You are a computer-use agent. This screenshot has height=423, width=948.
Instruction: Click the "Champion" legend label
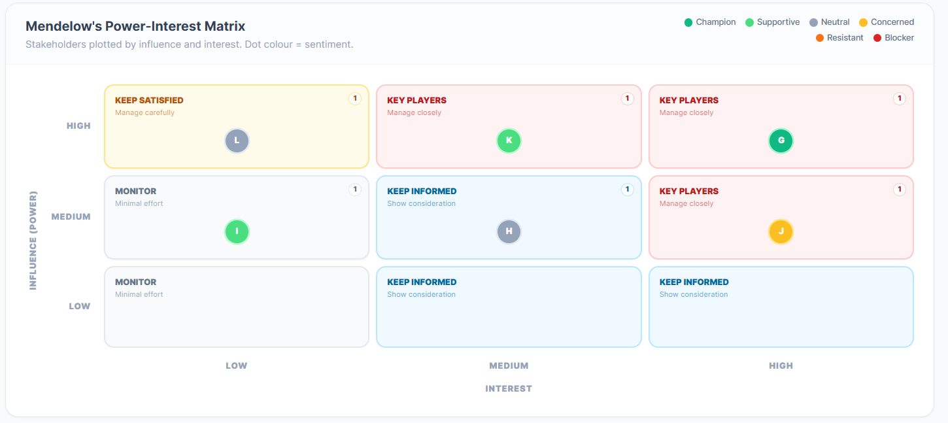pos(716,22)
